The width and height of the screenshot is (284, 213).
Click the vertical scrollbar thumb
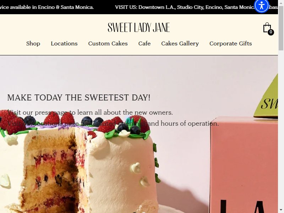[281, 28]
